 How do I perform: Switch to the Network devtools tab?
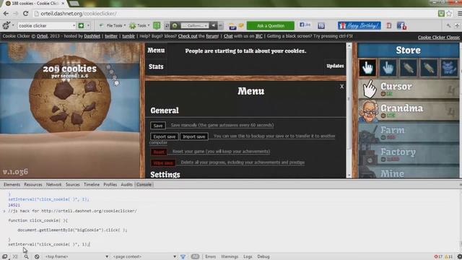[x=53, y=185]
